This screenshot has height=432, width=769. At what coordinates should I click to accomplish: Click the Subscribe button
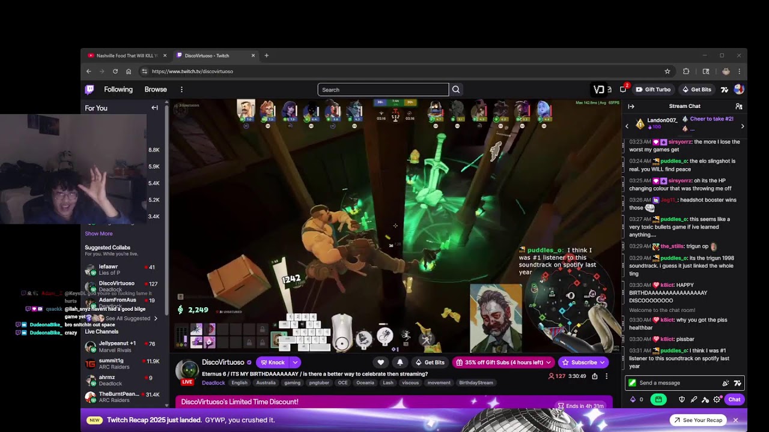pyautogui.click(x=583, y=362)
